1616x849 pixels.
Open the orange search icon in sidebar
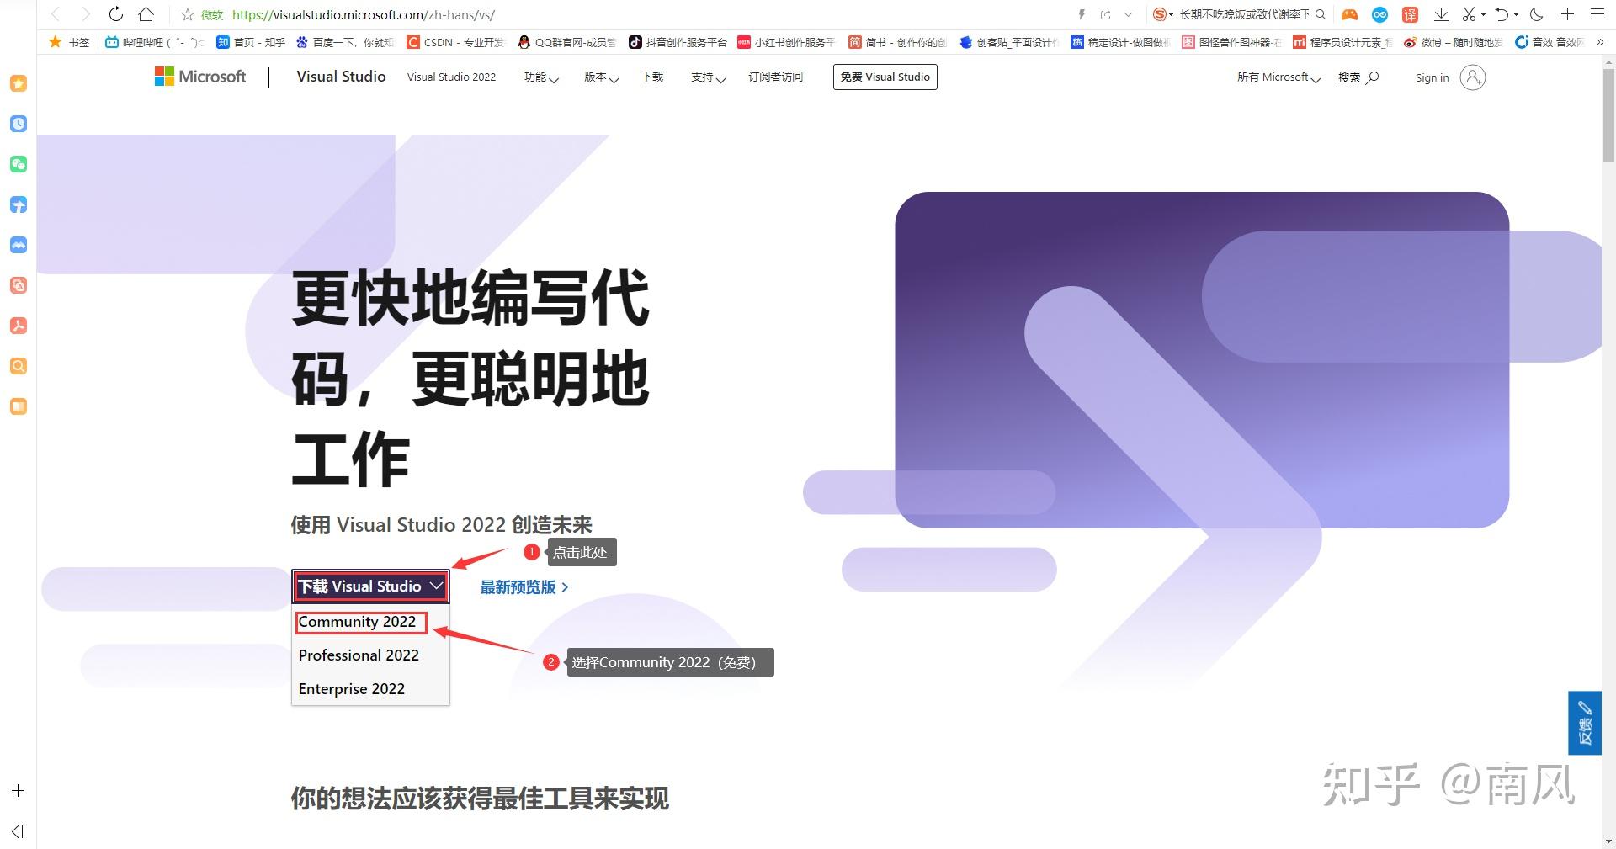coord(19,366)
